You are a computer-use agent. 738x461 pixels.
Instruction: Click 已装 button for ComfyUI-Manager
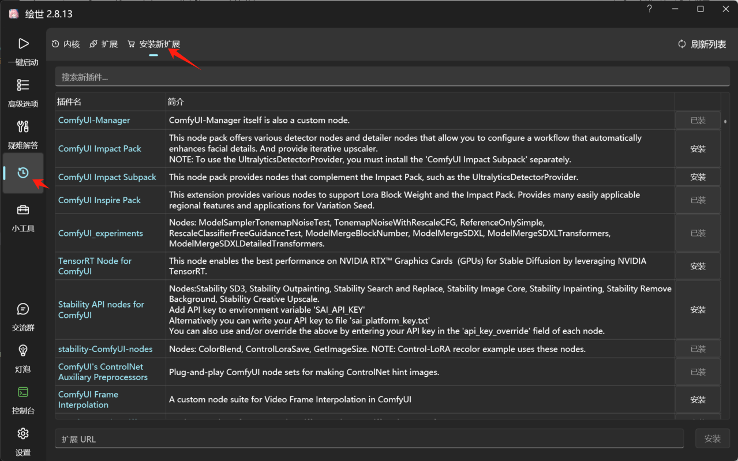pyautogui.click(x=698, y=120)
